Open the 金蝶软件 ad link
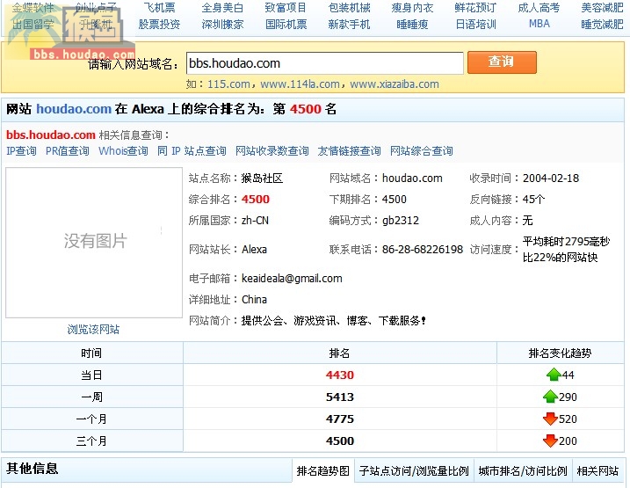 pos(33,8)
